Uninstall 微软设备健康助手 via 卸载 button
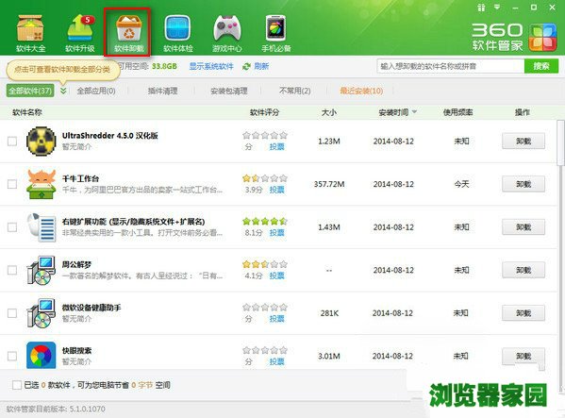565x418 pixels. point(523,312)
